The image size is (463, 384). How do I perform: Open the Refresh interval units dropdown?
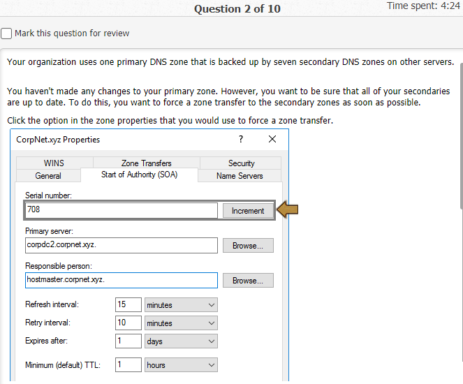[181, 305]
